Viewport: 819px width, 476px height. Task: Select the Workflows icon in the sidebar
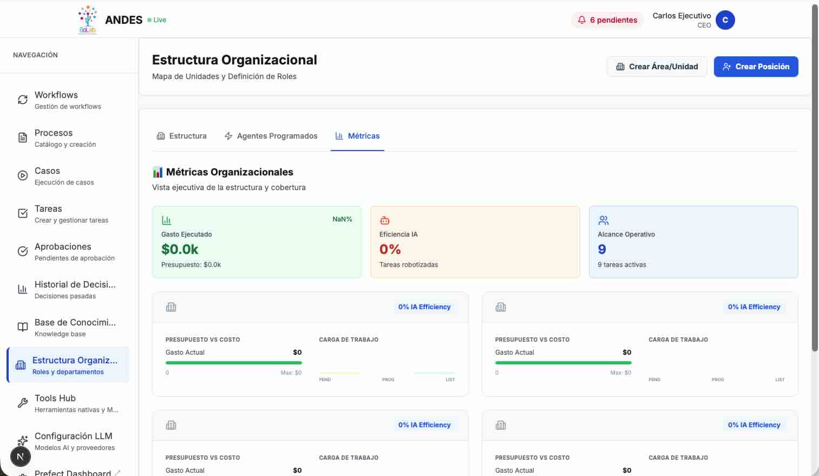[x=22, y=99]
